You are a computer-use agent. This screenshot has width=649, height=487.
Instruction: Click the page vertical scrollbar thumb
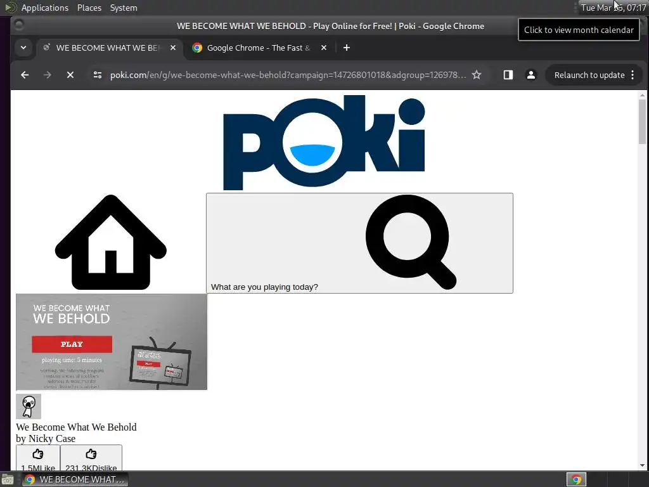click(642, 122)
